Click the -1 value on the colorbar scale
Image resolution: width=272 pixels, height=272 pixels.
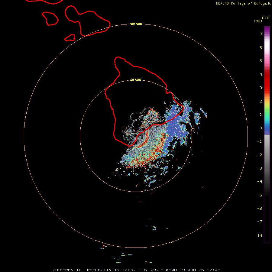point(260,141)
